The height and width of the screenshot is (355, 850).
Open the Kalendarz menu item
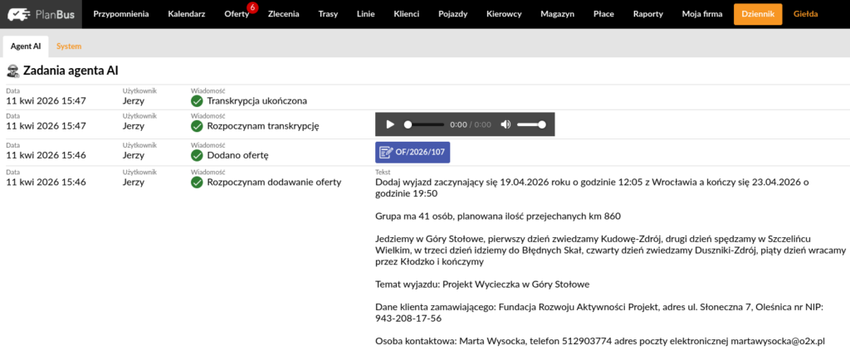187,15
